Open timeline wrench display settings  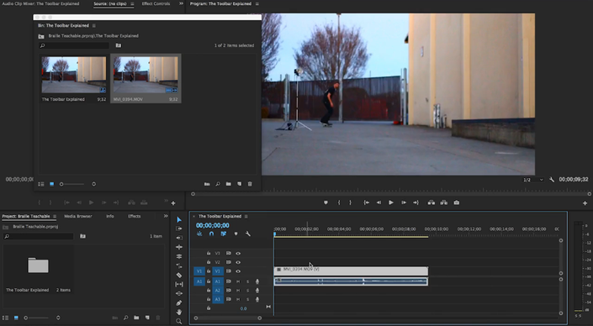[247, 234]
